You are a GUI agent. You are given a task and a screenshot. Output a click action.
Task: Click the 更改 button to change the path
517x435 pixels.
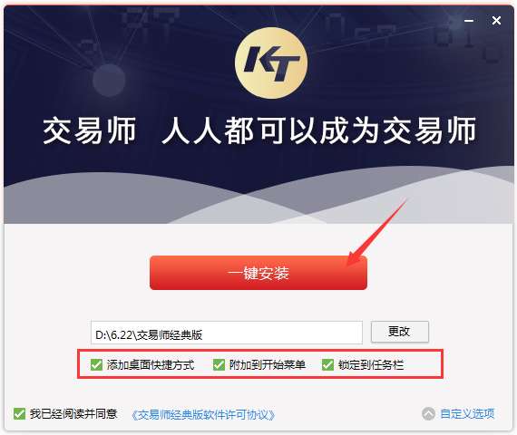tap(400, 332)
